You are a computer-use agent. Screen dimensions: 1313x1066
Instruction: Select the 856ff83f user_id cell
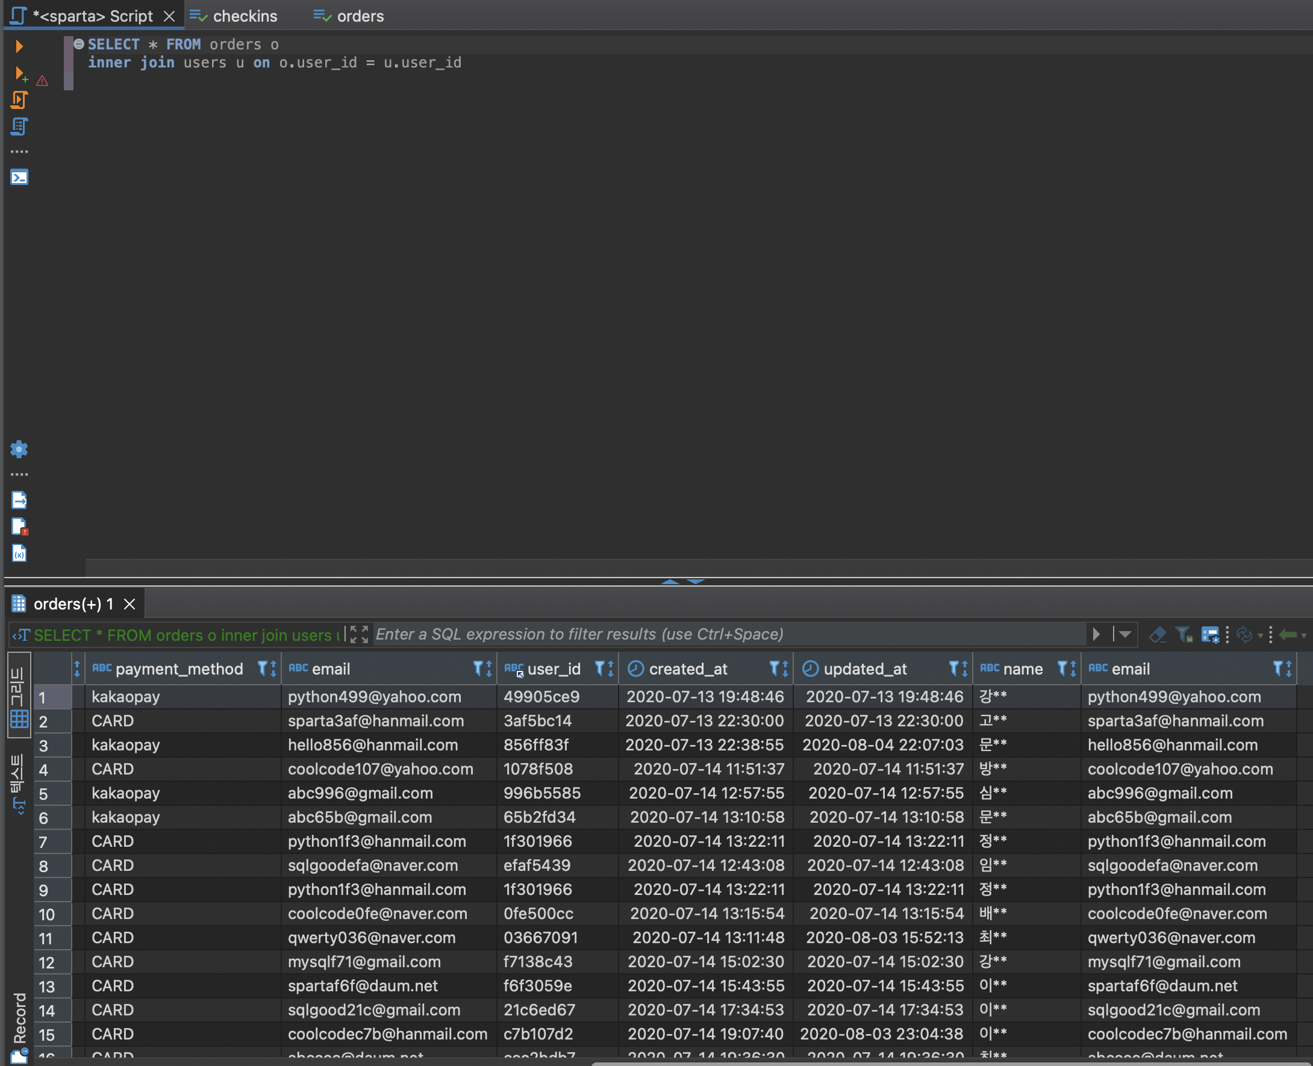point(557,745)
